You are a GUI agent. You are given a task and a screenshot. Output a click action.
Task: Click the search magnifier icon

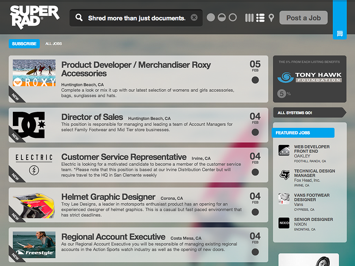coord(79,18)
